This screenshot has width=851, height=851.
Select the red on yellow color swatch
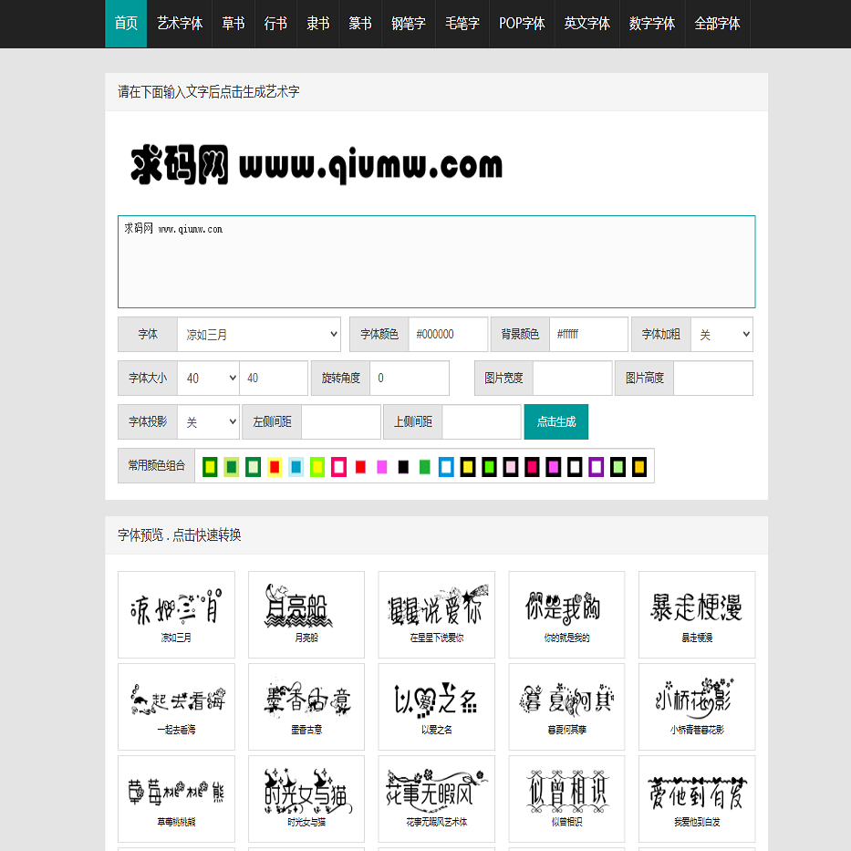pyautogui.click(x=275, y=467)
